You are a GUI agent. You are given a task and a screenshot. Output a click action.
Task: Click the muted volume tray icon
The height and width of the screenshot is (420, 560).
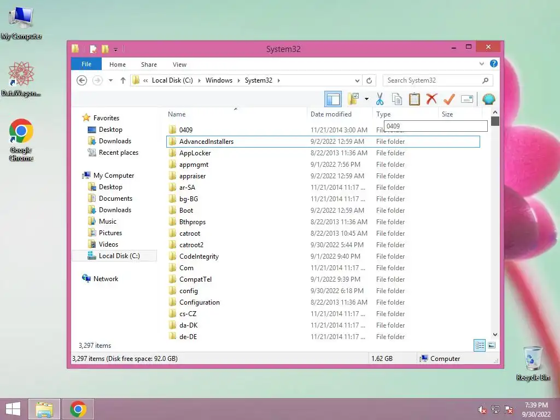point(482,410)
